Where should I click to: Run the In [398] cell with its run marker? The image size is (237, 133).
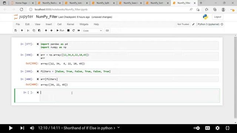tap(38, 55)
